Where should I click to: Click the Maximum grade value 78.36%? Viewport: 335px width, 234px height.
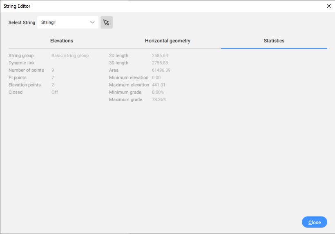(x=159, y=99)
